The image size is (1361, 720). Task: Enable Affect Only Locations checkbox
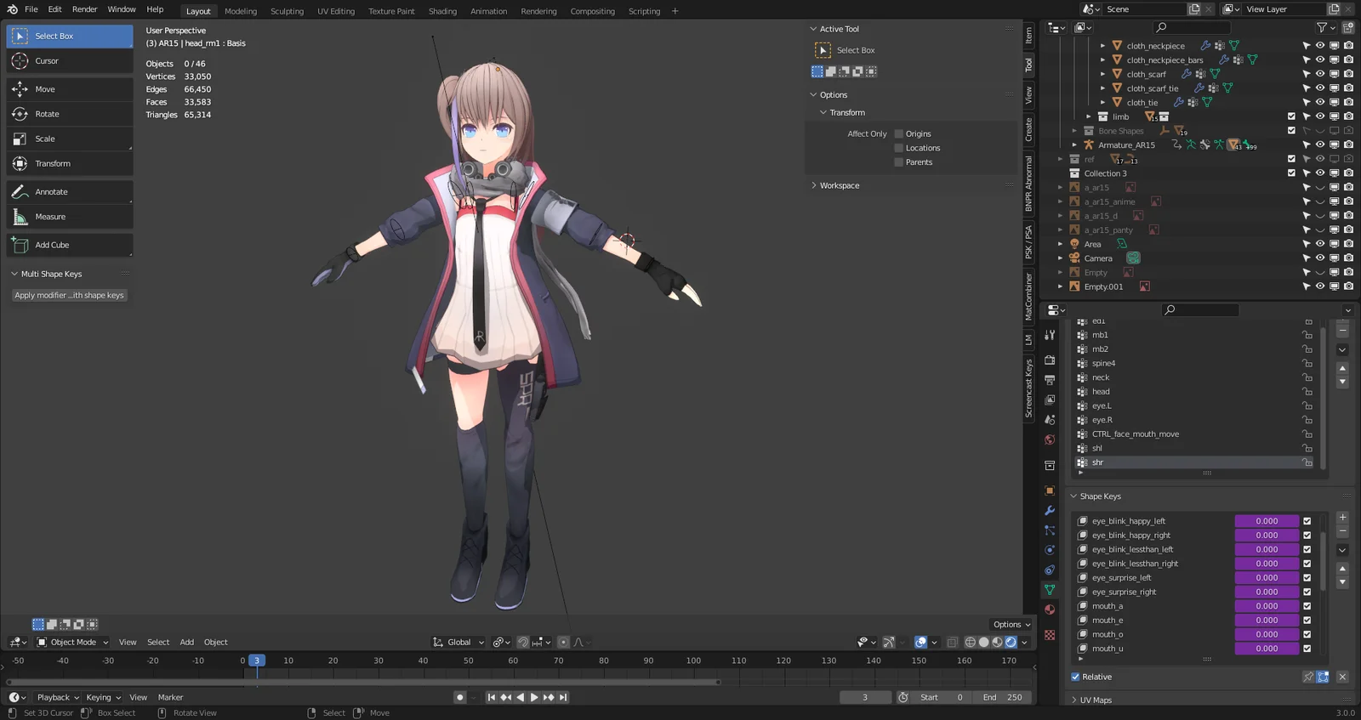pos(898,148)
